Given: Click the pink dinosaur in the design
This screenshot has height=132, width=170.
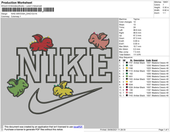Looking at the screenshot, I should [x=99, y=41].
